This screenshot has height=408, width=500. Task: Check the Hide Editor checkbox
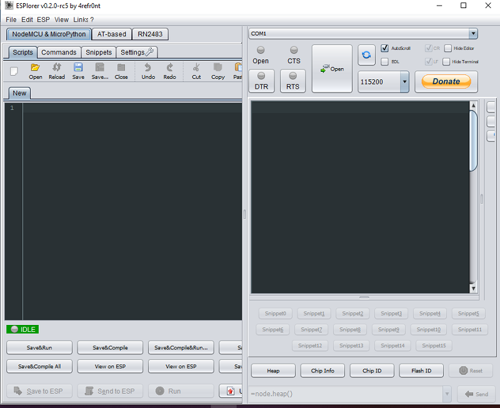tap(448, 48)
